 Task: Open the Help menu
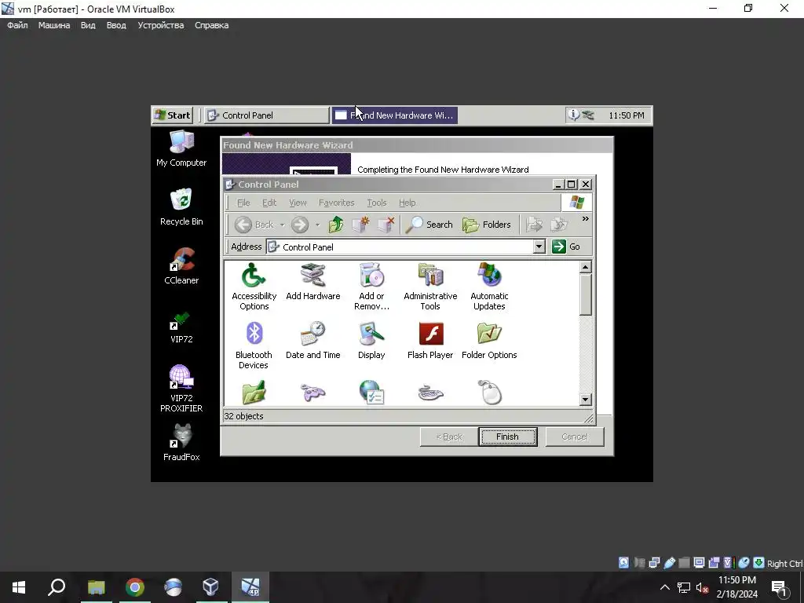[407, 203]
